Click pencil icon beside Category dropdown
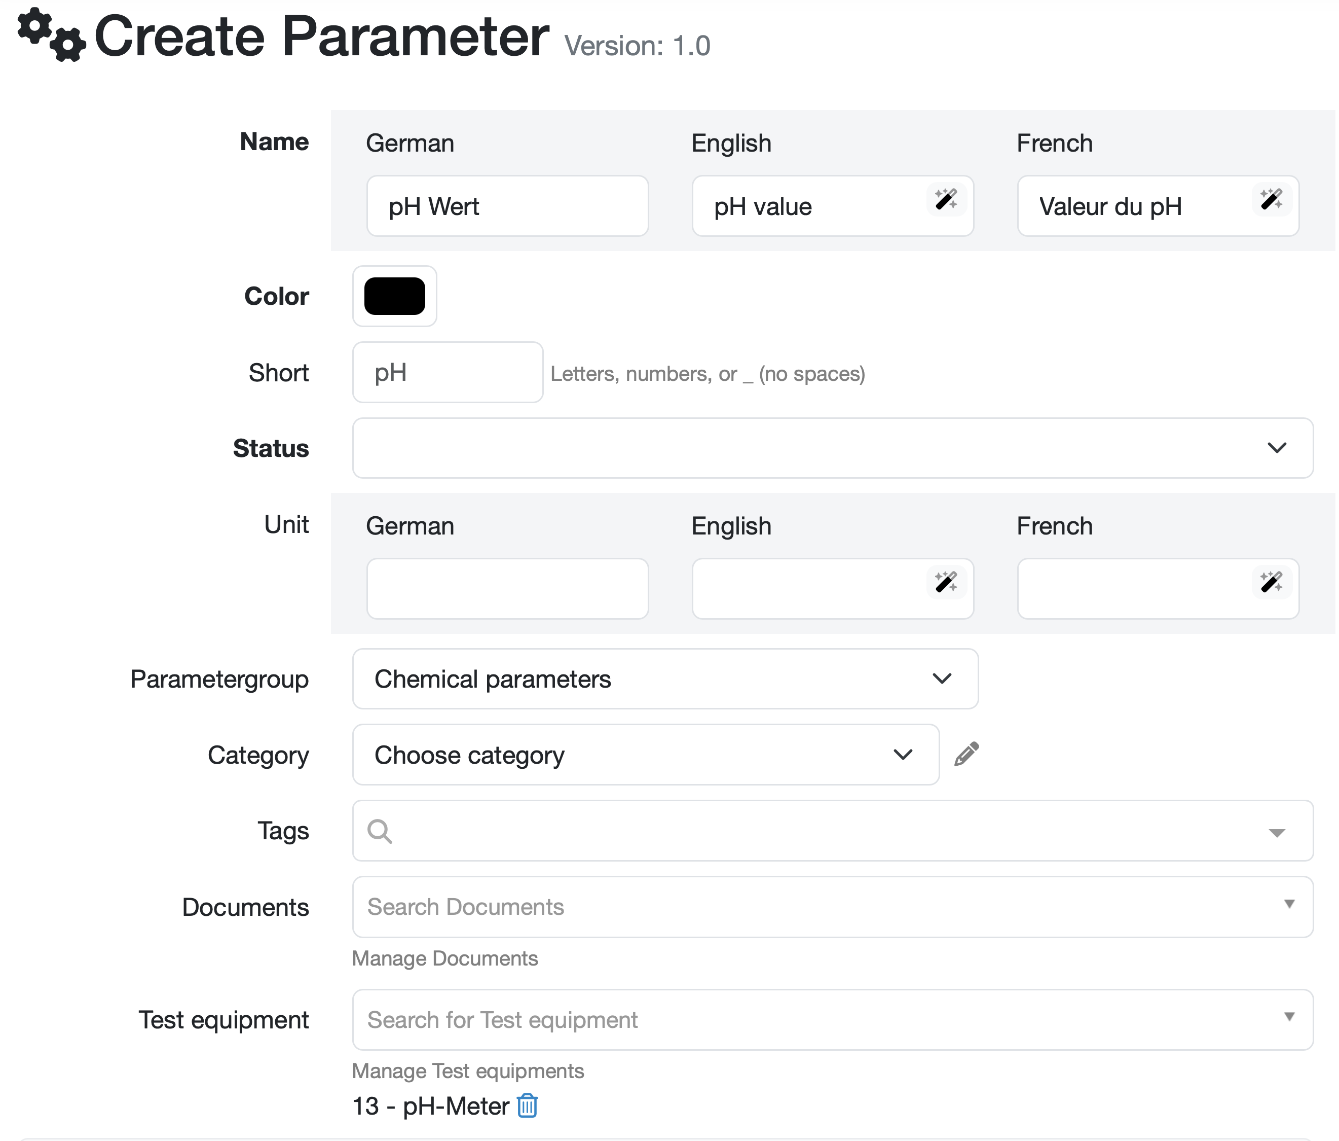This screenshot has height=1141, width=1339. (x=966, y=754)
